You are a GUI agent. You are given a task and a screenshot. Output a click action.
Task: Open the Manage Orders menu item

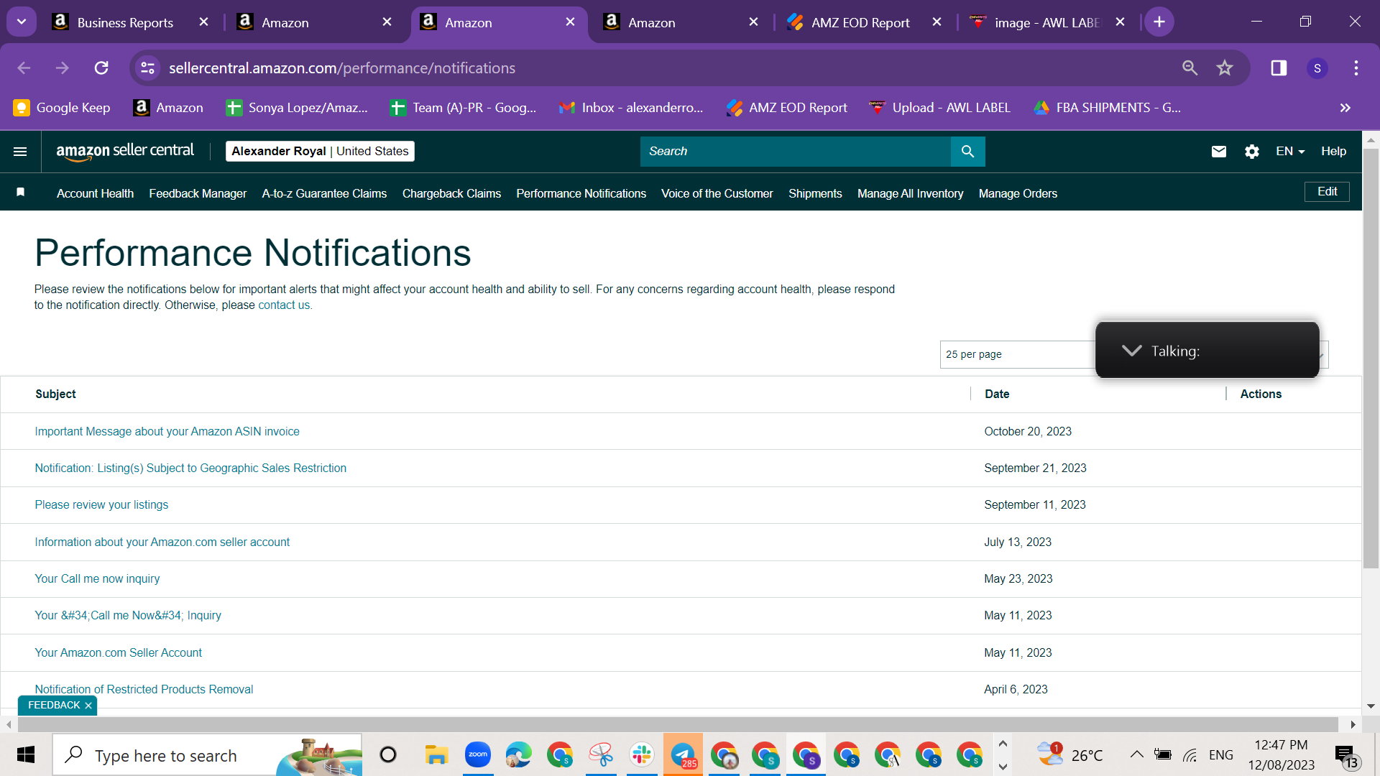pyautogui.click(x=1018, y=193)
